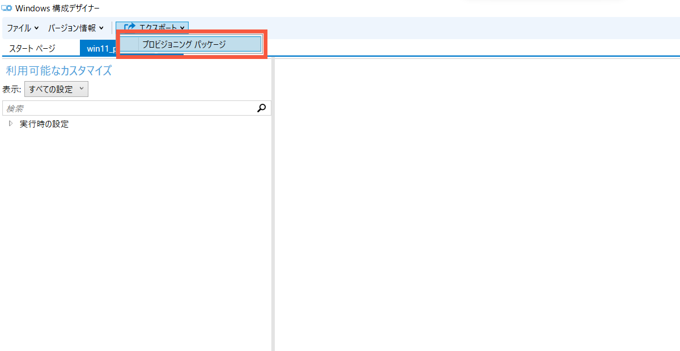
Task: Click the エクスポート toolbar button
Action: 154,27
